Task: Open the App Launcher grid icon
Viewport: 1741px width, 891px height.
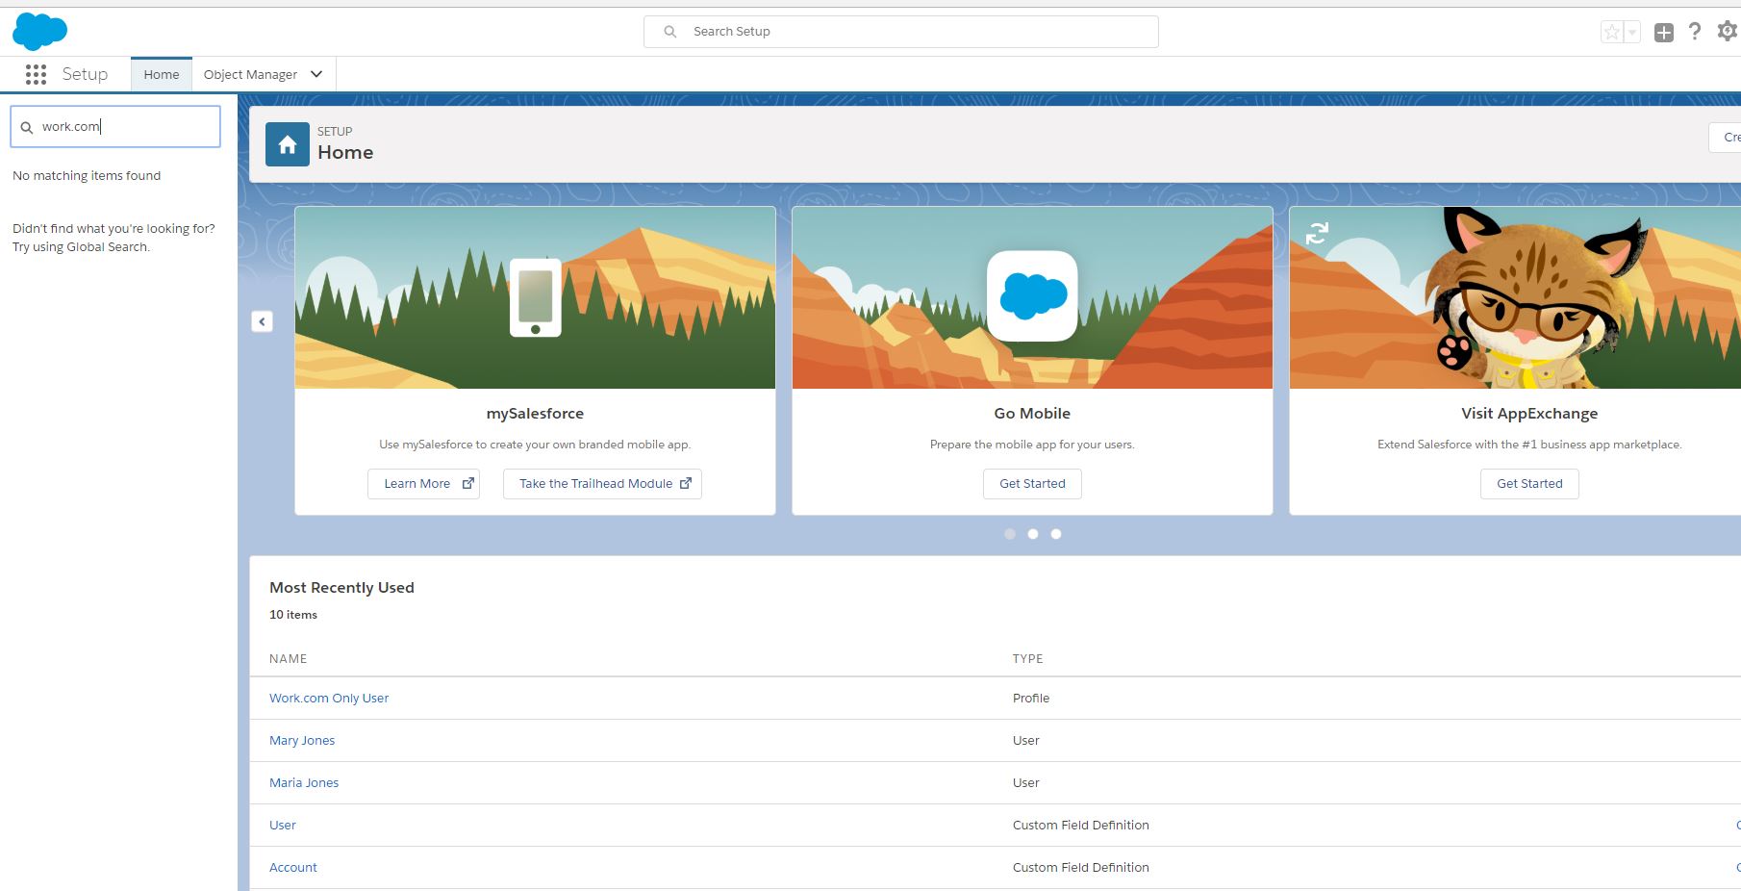Action: coord(36,74)
